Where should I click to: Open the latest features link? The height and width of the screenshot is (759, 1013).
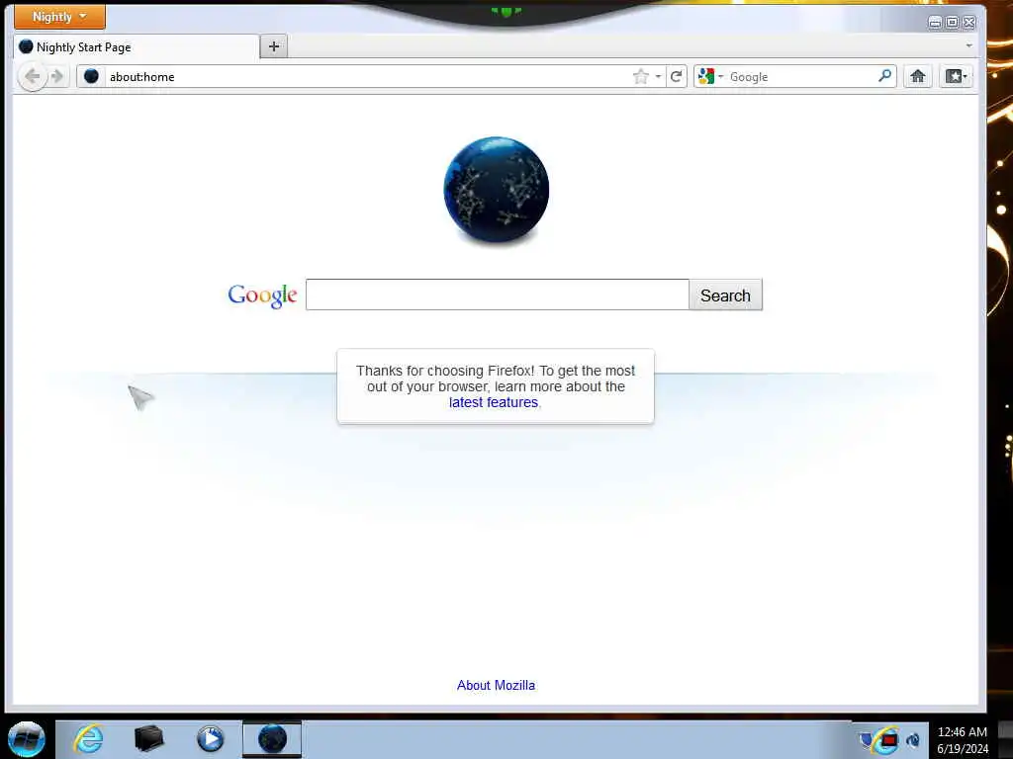point(494,402)
